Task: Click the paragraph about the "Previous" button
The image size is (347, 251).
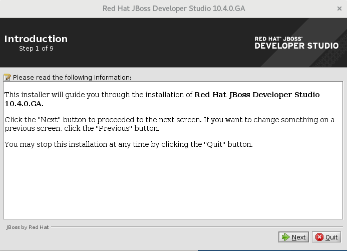Action: pyautogui.click(x=170, y=124)
